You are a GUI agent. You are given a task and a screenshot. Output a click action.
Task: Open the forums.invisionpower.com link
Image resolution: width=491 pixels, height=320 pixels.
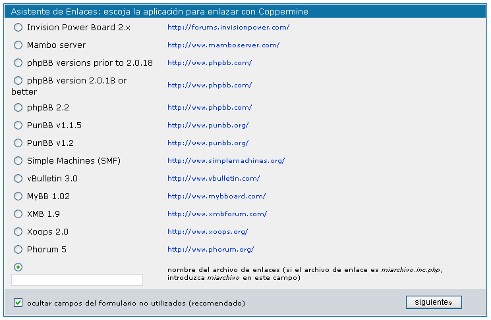coord(228,28)
